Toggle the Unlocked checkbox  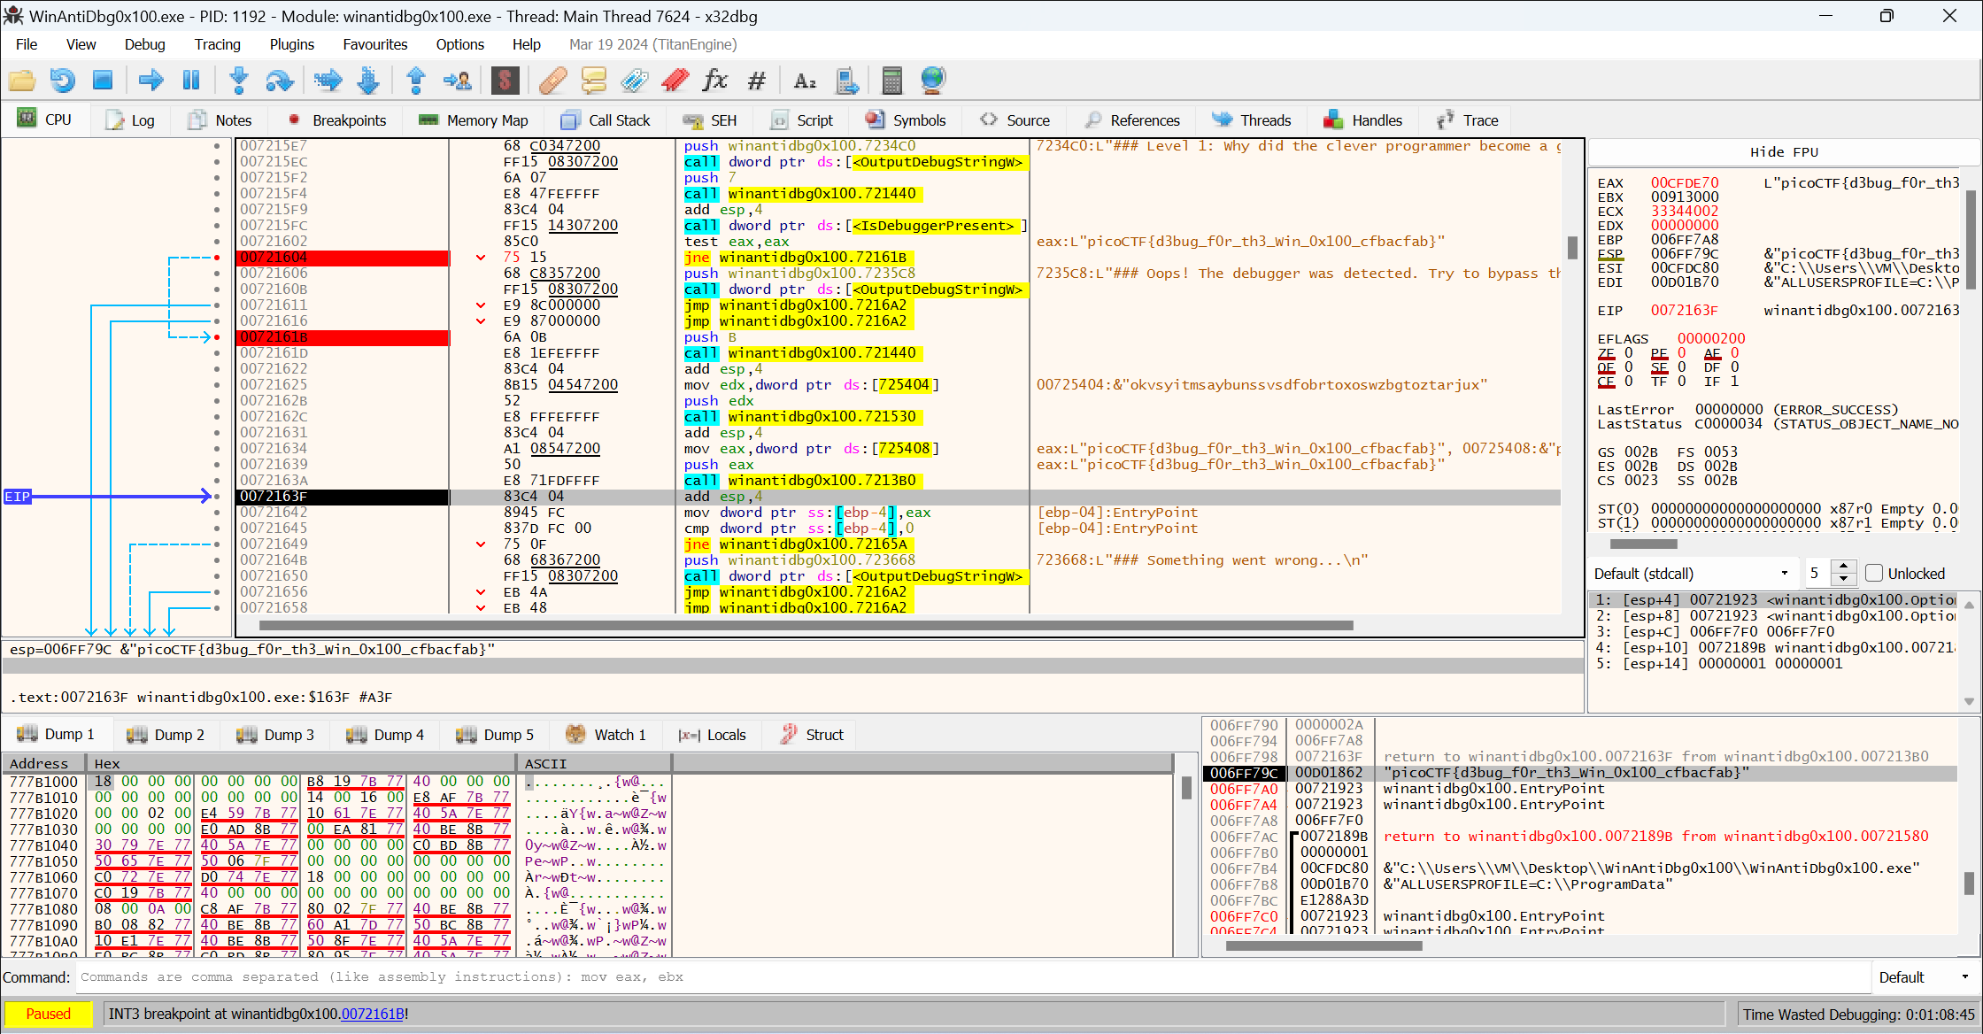pos(1873,574)
